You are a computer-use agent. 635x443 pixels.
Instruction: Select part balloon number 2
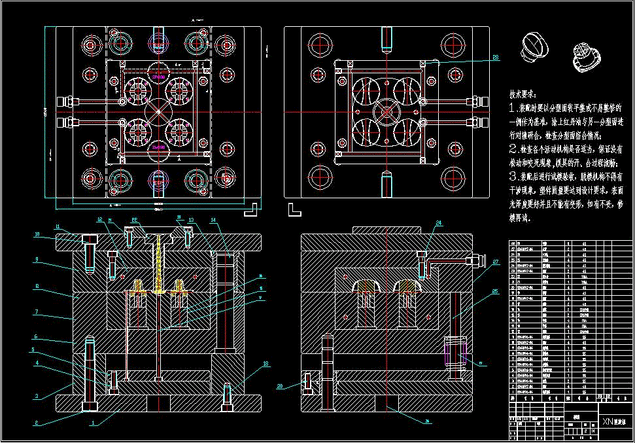click(37, 423)
